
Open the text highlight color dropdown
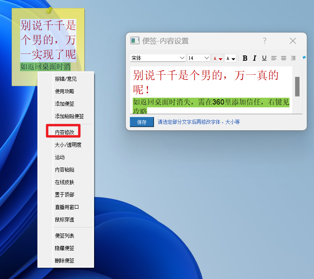230,58
